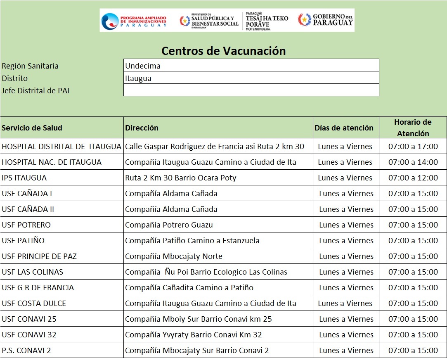Click the empty Jefe Distrital de PAI field

tap(251, 90)
